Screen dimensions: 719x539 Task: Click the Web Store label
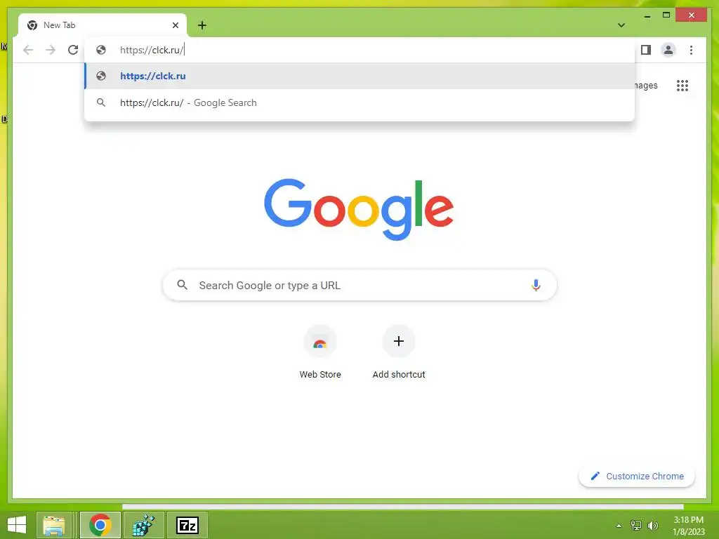(320, 375)
